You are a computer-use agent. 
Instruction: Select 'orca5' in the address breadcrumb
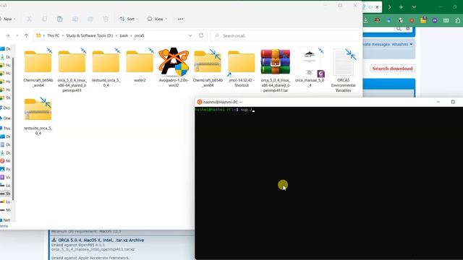point(139,35)
